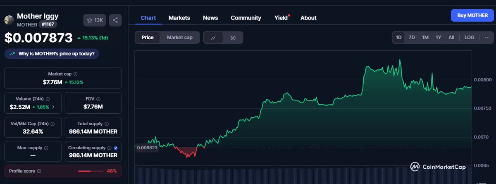Screen dimensions: 496x184
Task: Click the trending-up icon in price question button
Action: coord(12,53)
